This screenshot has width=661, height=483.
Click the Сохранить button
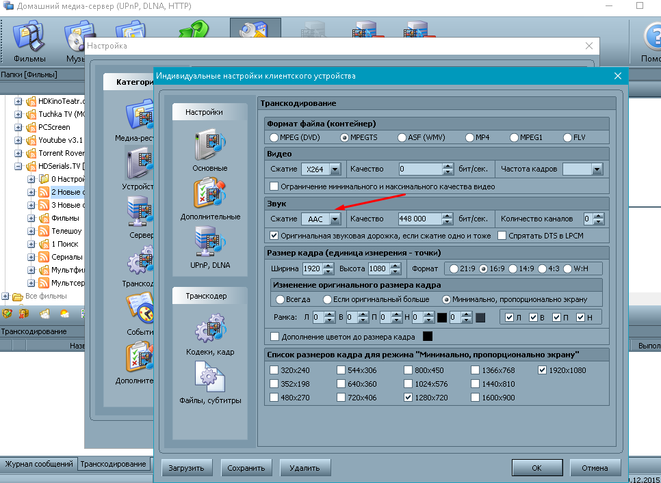point(246,468)
